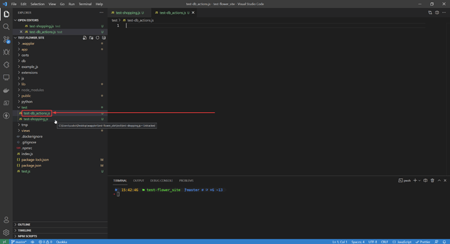Collapse the test folder

coord(24,108)
